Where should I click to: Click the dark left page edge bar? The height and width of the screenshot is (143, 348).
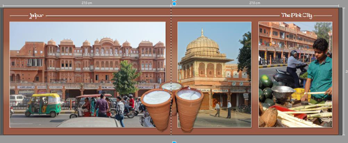point(2,71)
